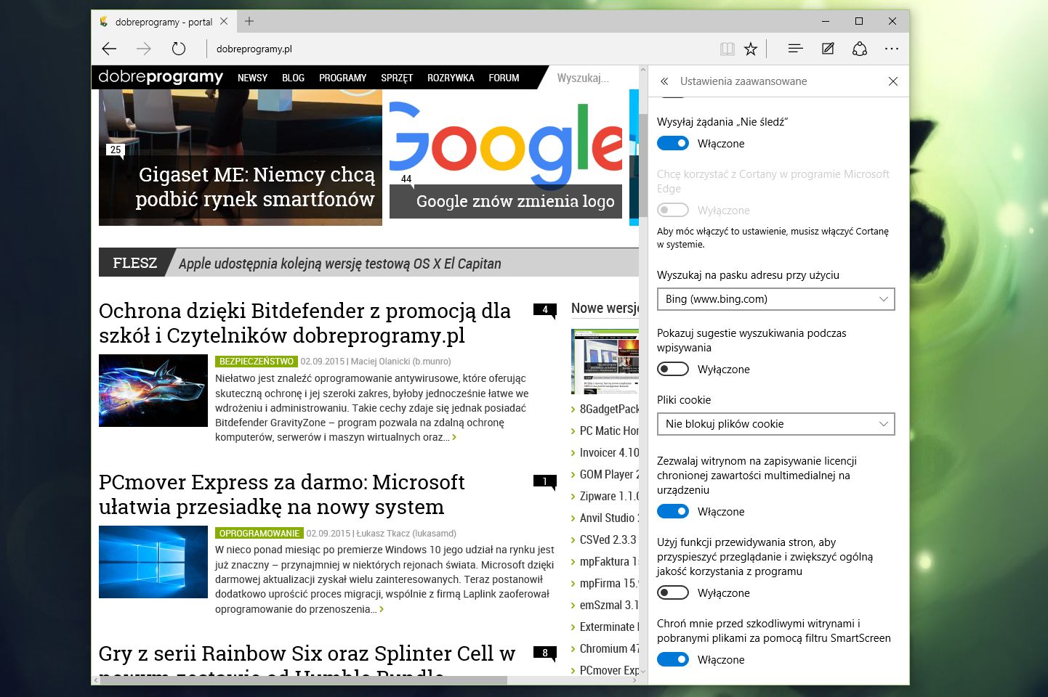Screen dimensions: 1048x697
Task: Refresh the dobreprogramy page
Action: click(178, 48)
